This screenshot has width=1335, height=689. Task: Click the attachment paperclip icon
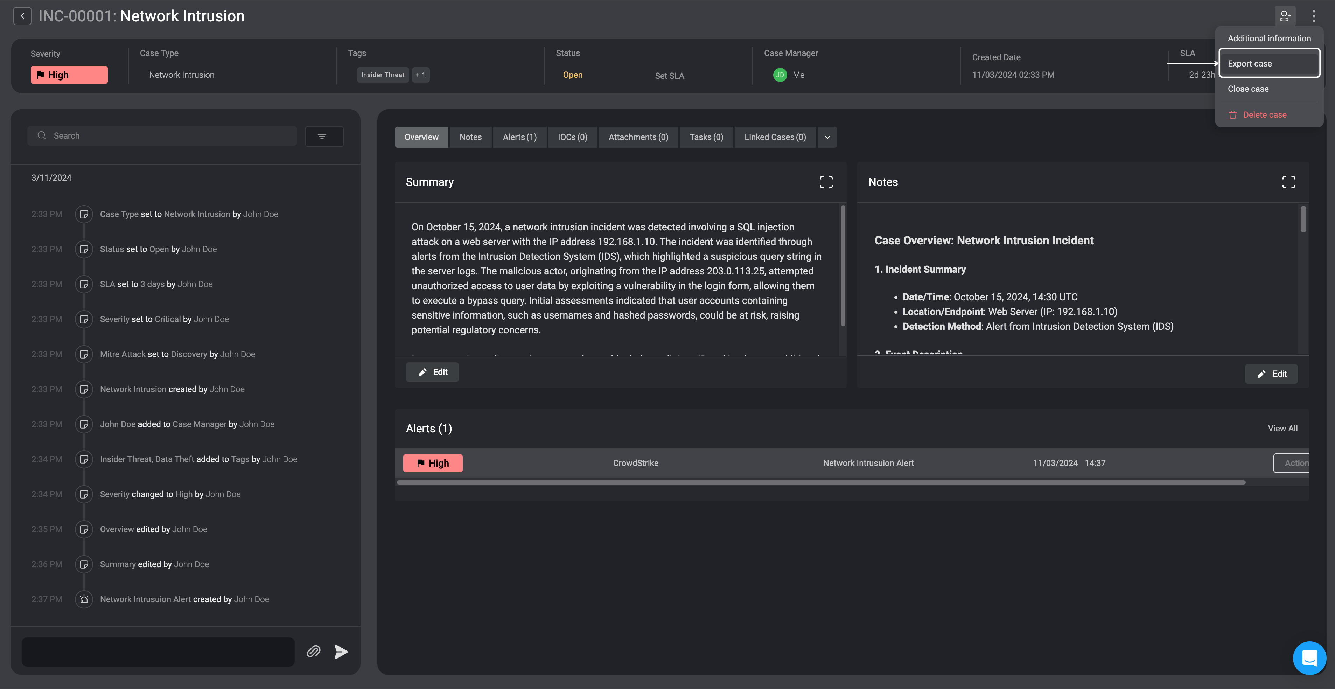click(x=314, y=652)
